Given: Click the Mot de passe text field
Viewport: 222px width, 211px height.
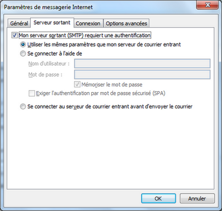Looking at the screenshot, I should click(142, 75).
